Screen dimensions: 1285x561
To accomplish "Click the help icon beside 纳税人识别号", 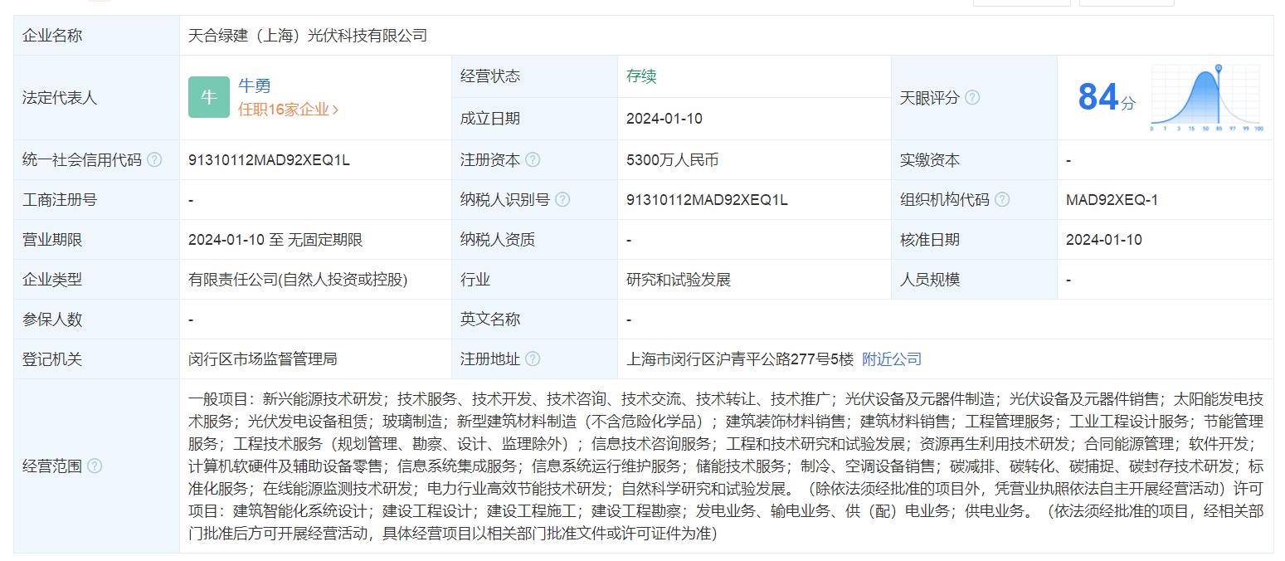I will click(x=562, y=200).
